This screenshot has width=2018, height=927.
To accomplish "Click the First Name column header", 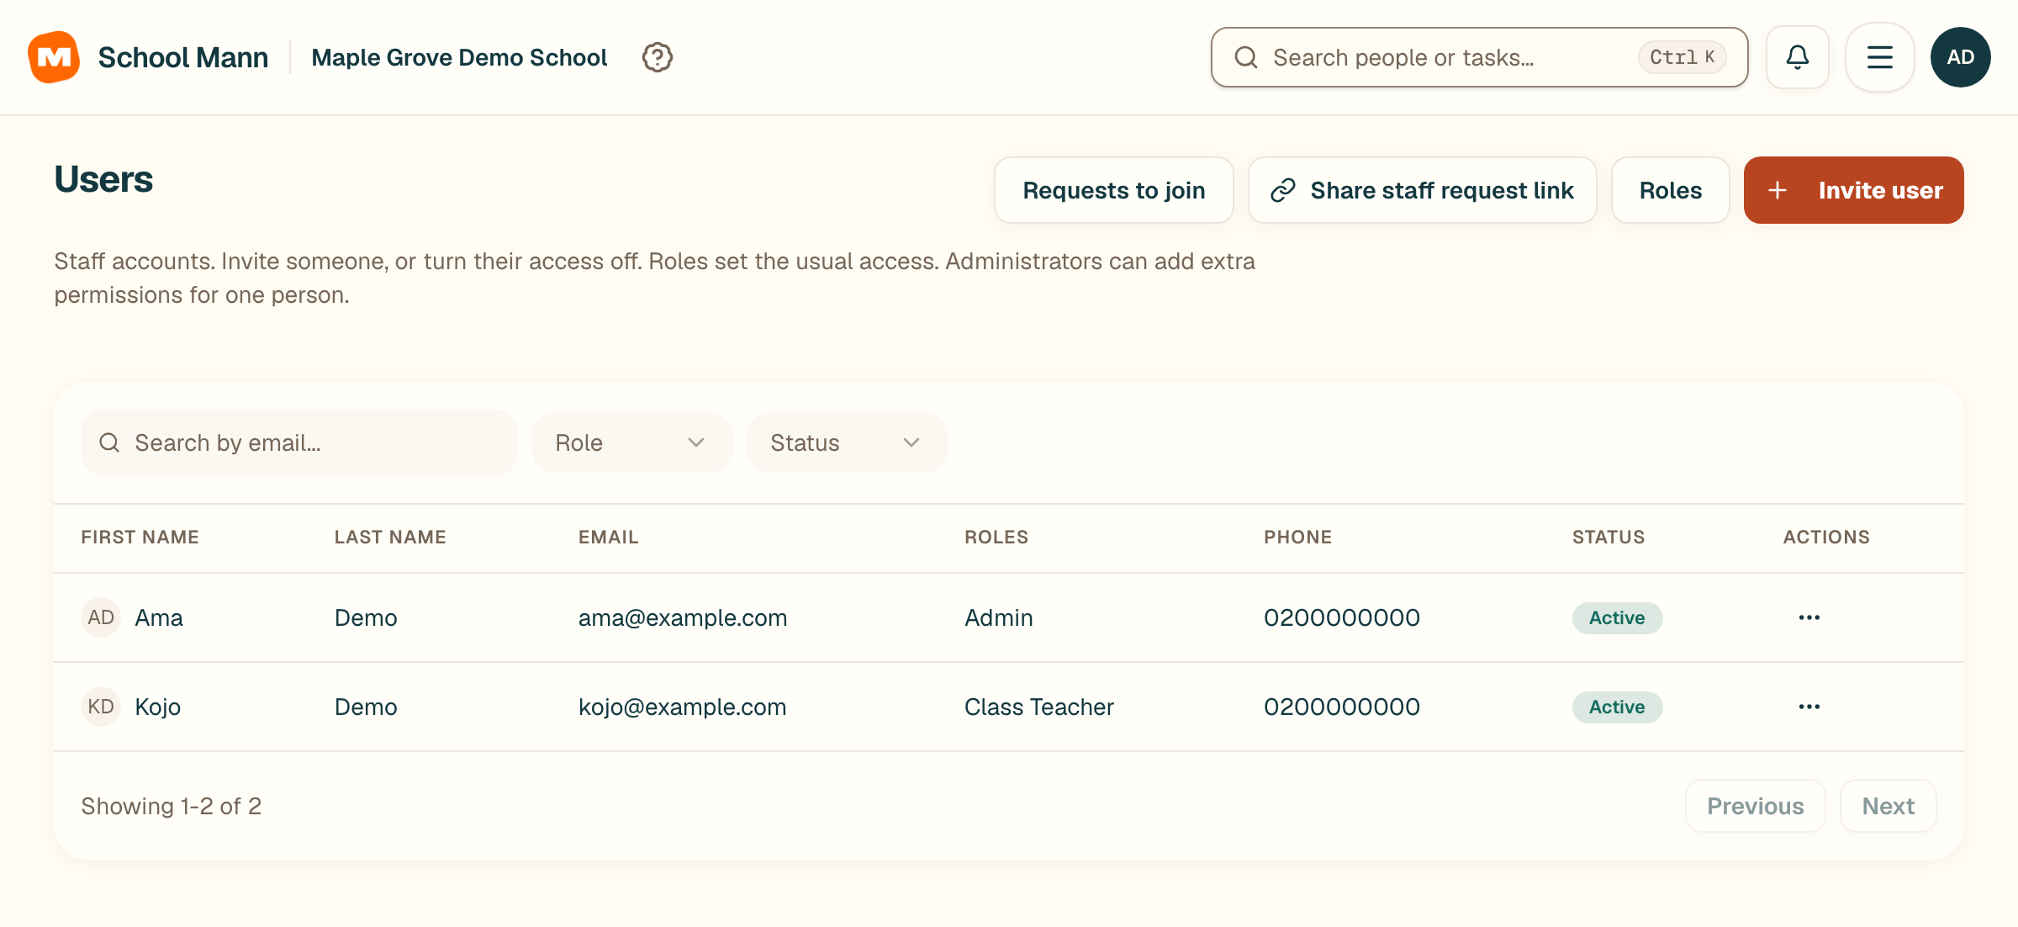I will pyautogui.click(x=140, y=537).
